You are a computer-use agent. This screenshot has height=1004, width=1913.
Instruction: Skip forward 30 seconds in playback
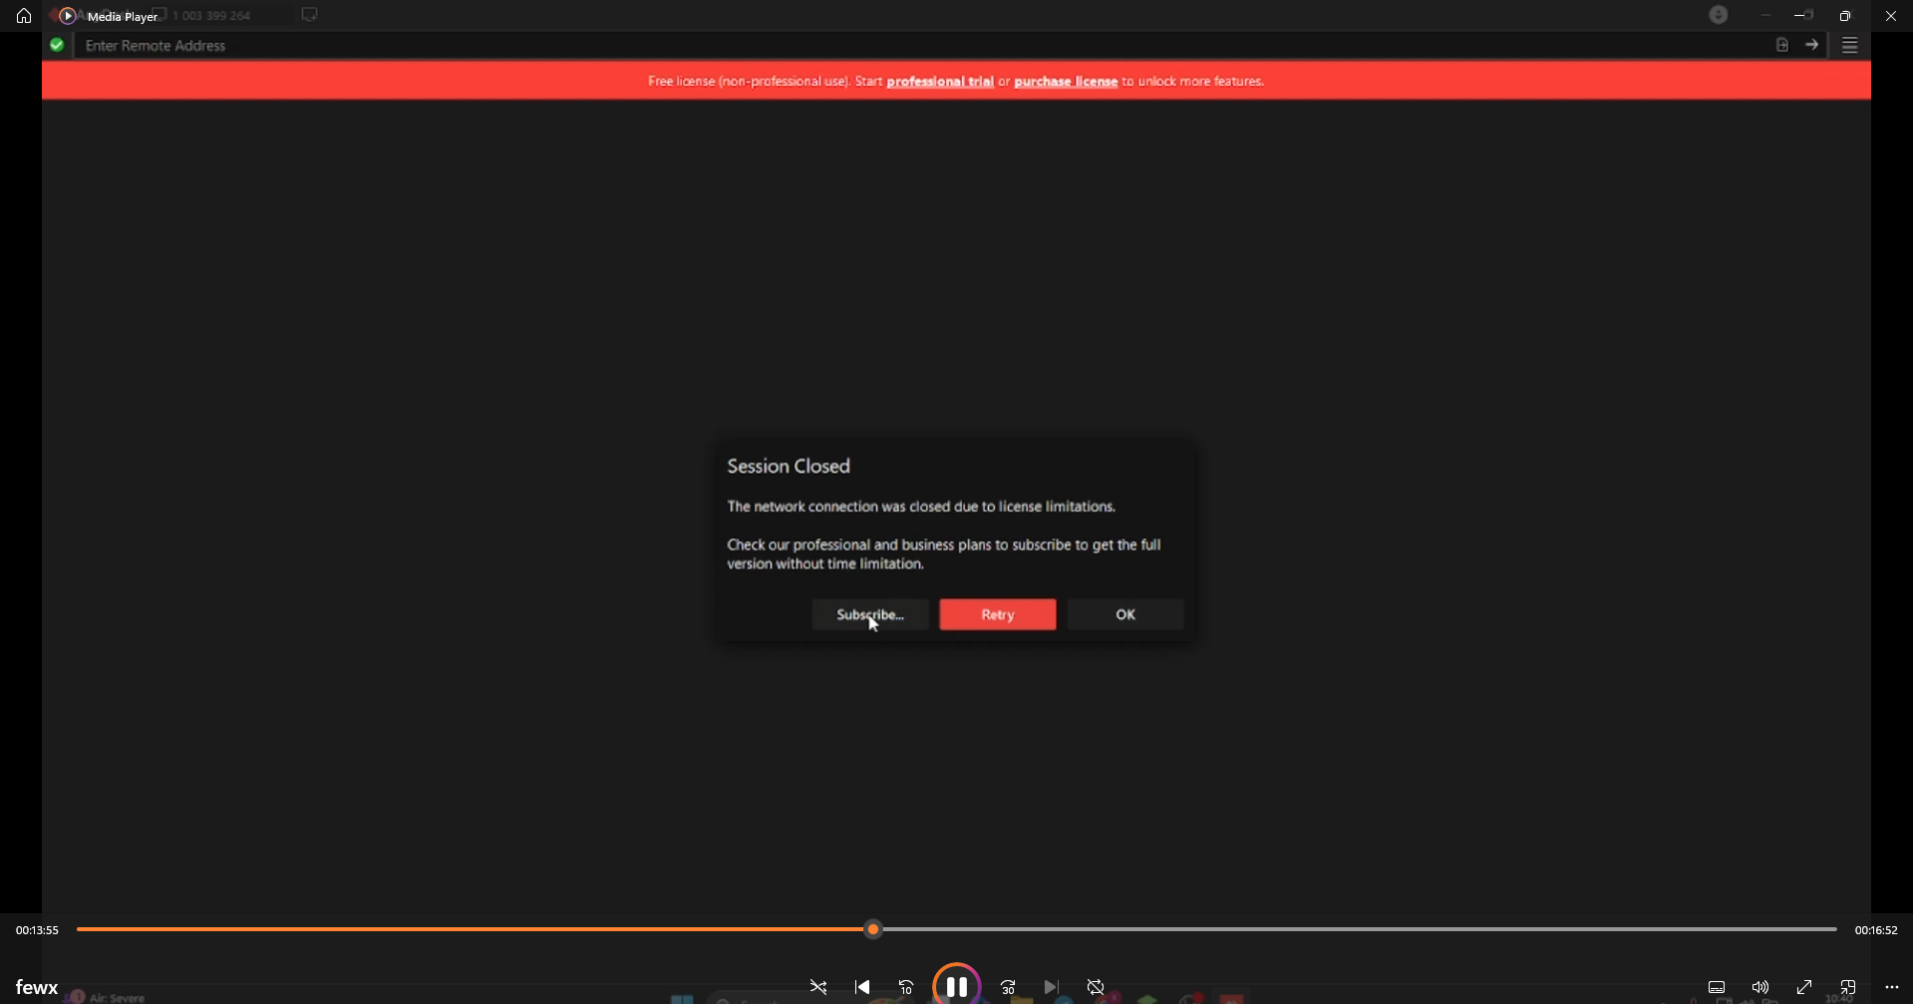[1008, 987]
